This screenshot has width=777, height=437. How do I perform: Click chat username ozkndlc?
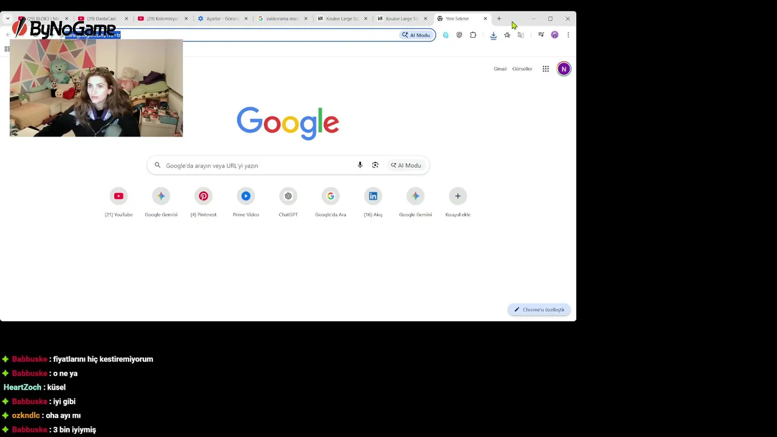click(26, 416)
